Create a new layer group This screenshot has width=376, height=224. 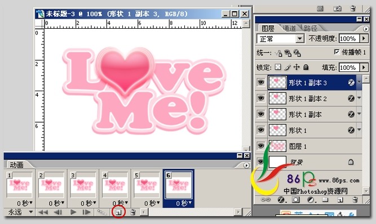click(x=325, y=199)
